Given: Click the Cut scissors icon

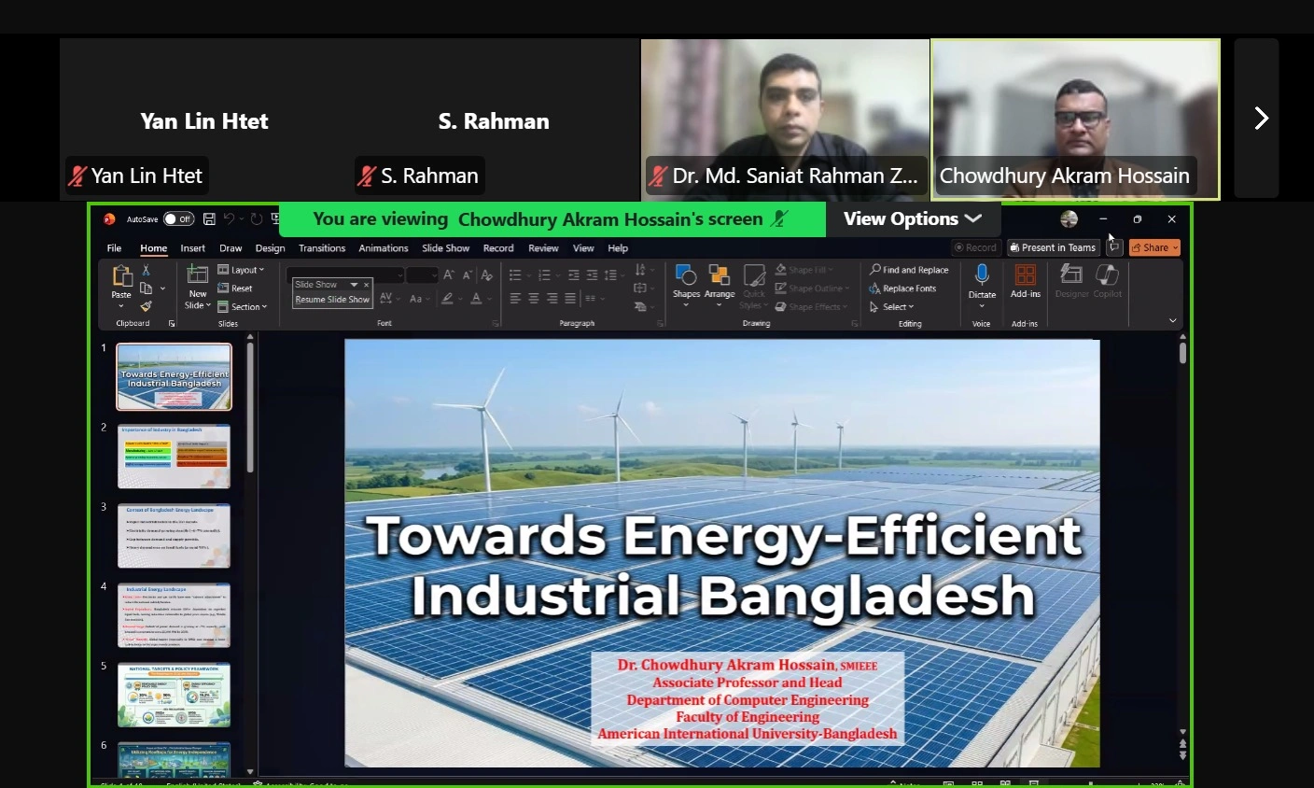Looking at the screenshot, I should (146, 270).
